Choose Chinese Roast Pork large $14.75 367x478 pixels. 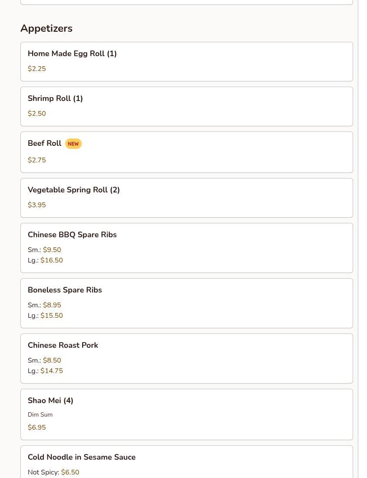[45, 371]
